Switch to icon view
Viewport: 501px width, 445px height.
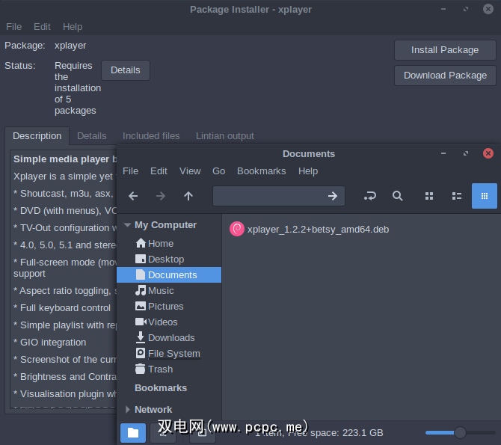coord(429,196)
